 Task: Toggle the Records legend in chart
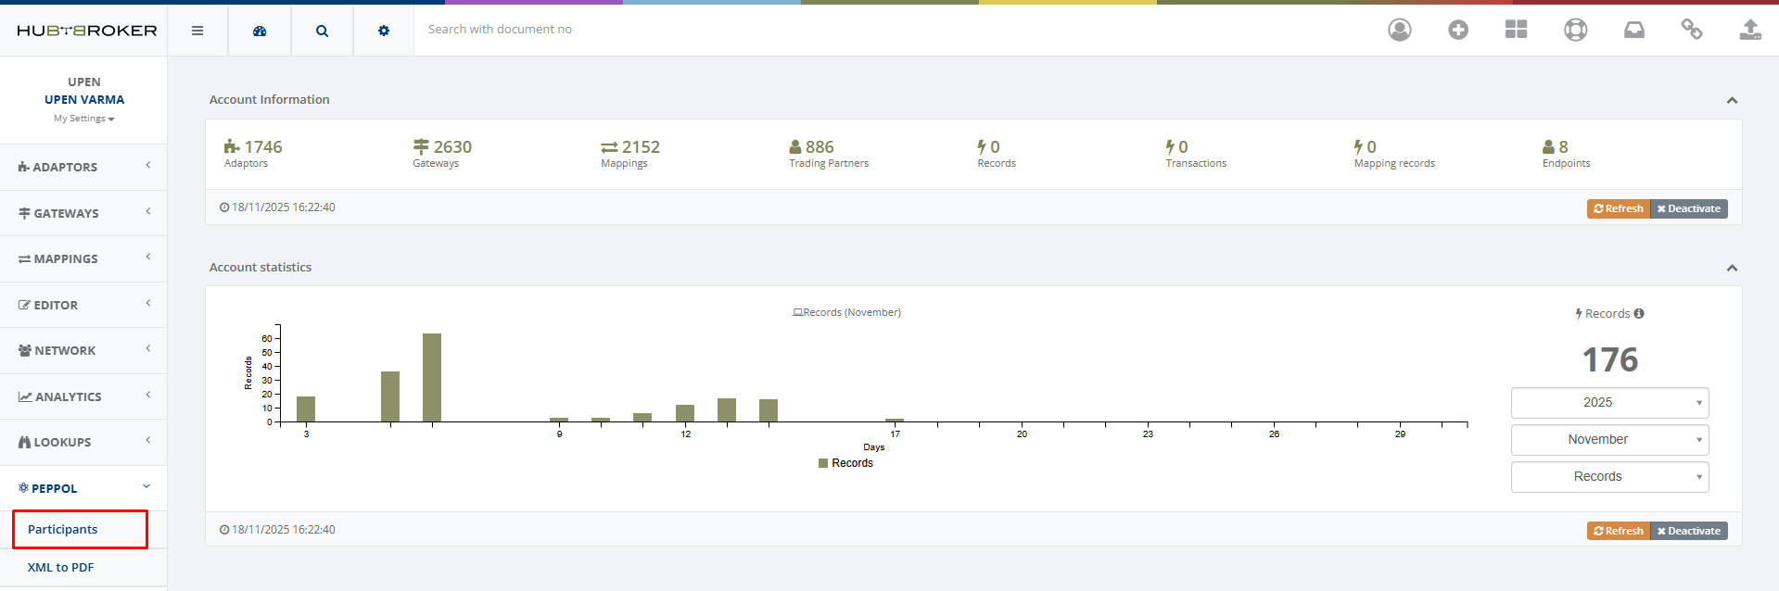pos(845,463)
